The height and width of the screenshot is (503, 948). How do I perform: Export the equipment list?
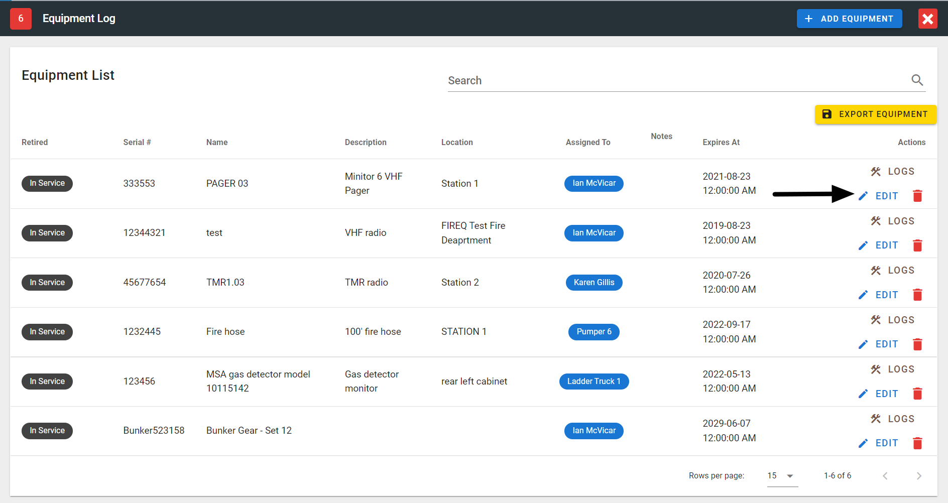click(x=875, y=114)
